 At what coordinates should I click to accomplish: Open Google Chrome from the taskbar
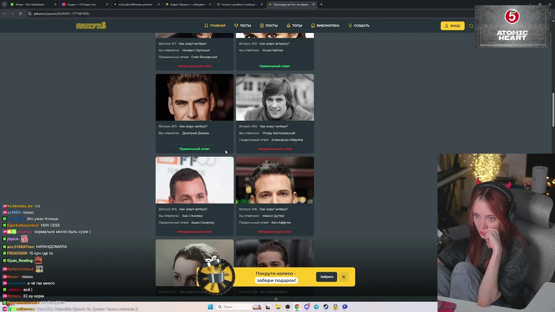pos(297,307)
